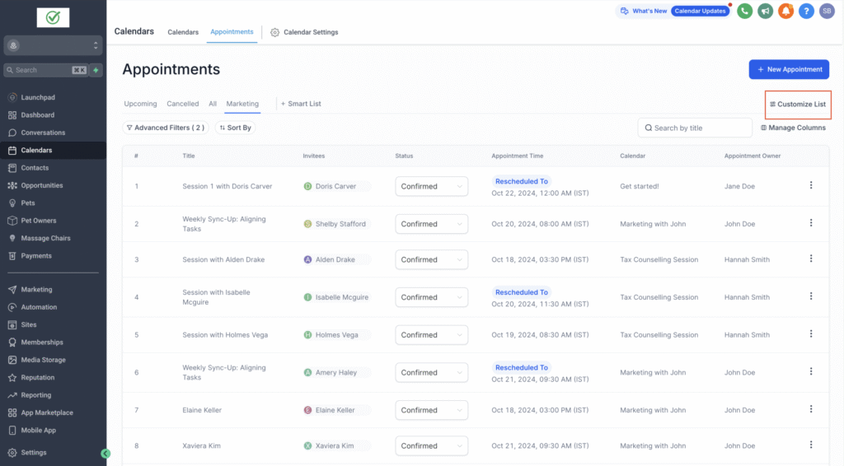Open the orange notifications bell
This screenshot has width=844, height=466.
click(x=785, y=11)
